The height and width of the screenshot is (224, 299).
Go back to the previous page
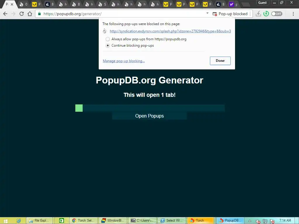(5, 14)
